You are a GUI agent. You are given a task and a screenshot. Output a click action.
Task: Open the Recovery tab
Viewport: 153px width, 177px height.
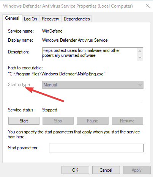click(x=50, y=19)
